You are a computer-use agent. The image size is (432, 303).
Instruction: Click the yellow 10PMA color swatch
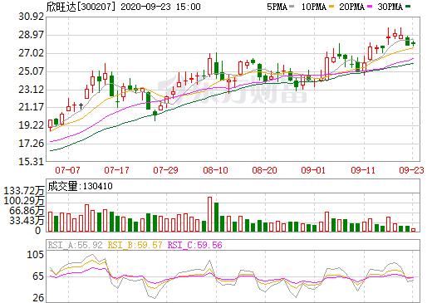(331, 7)
